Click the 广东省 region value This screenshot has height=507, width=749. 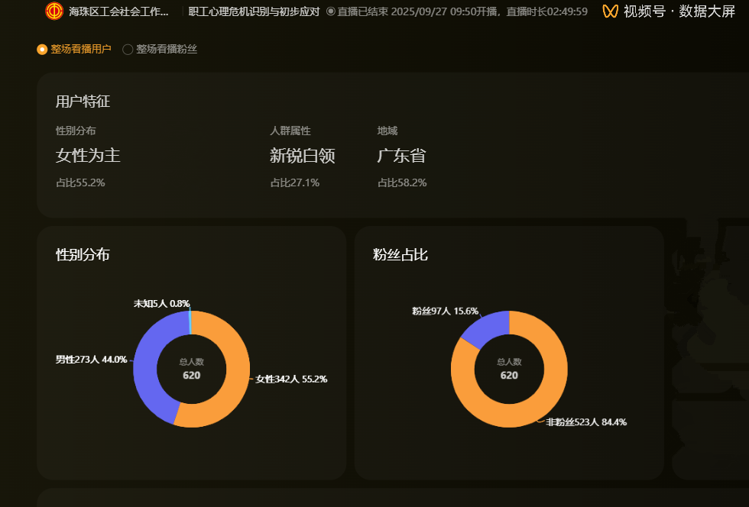[401, 156]
